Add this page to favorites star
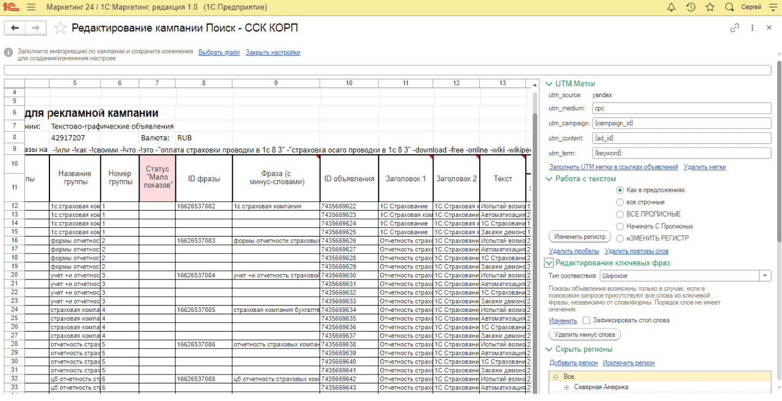Screen dimensions: 782x401 click(x=61, y=28)
